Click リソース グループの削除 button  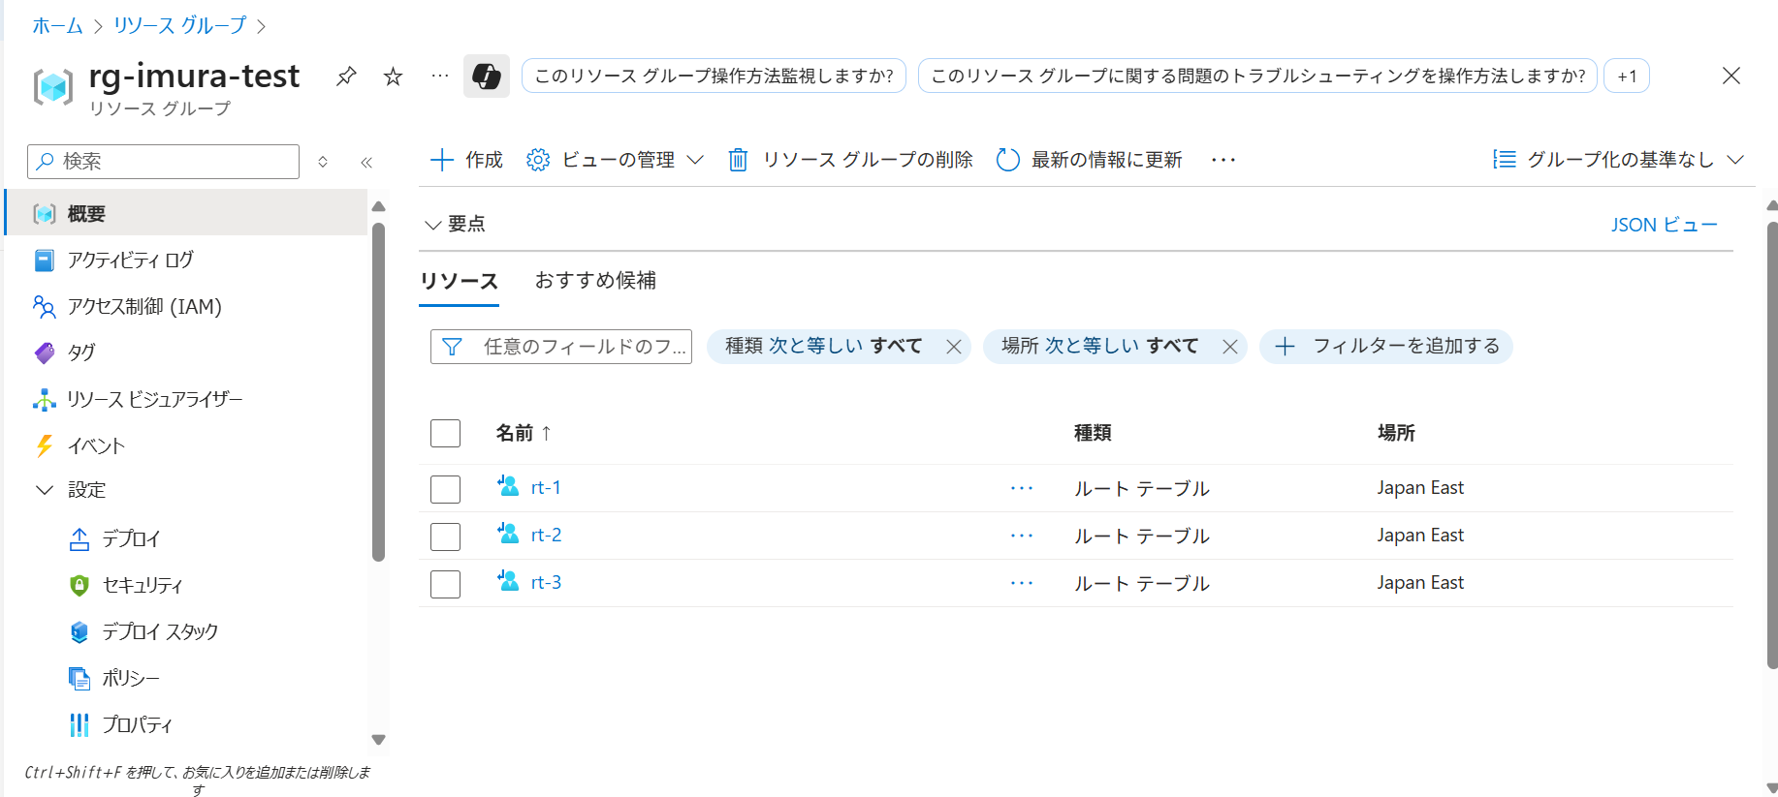click(x=850, y=160)
